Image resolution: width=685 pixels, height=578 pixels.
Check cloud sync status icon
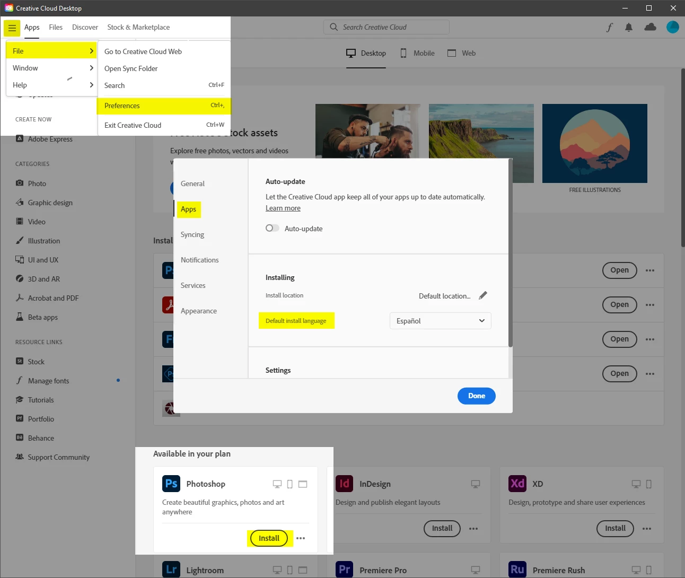pyautogui.click(x=651, y=27)
